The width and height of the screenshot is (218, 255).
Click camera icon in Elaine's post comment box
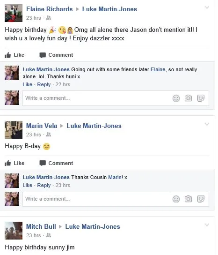point(188,98)
